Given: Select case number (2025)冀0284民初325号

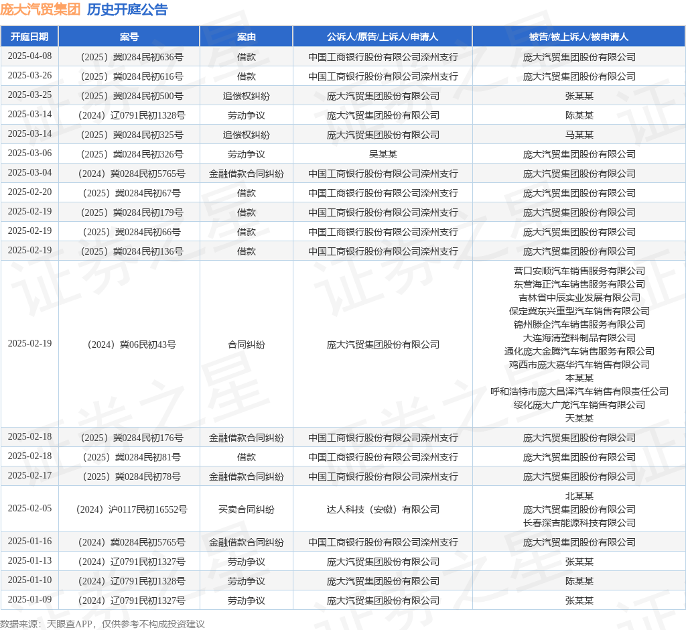Looking at the screenshot, I should tap(132, 135).
